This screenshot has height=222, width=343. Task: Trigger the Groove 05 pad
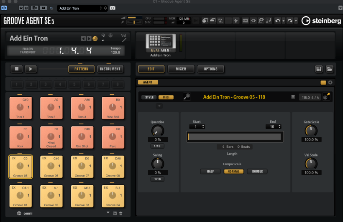pos(20,167)
